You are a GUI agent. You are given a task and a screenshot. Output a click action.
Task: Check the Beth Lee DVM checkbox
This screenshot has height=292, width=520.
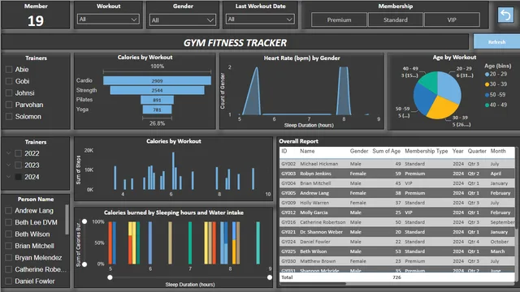pos(9,222)
